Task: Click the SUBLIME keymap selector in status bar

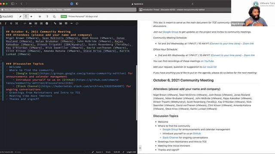Action: (x=117, y=152)
